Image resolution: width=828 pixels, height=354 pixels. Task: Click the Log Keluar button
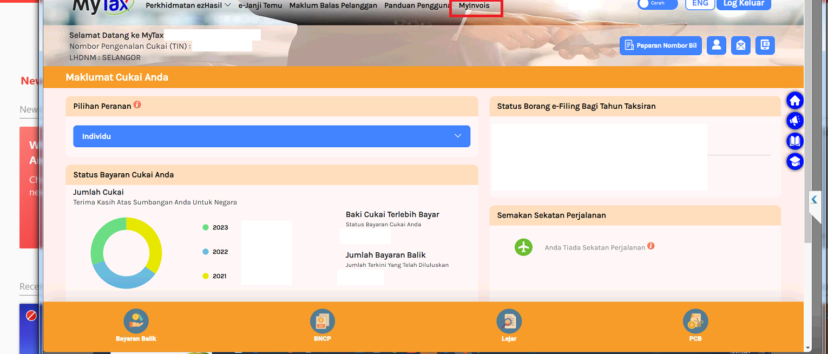(x=744, y=4)
